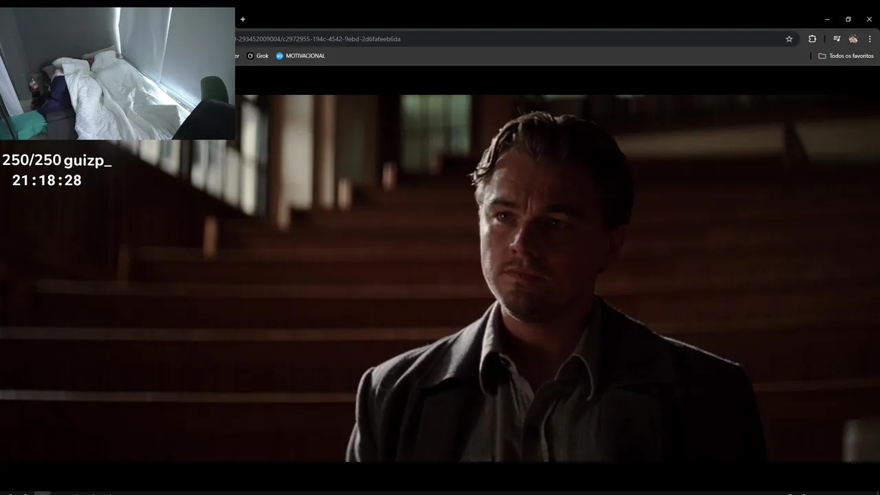Click the 21:18:28 timer text

click(x=47, y=180)
